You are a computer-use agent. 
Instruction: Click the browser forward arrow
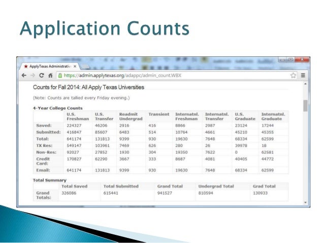(33, 76)
